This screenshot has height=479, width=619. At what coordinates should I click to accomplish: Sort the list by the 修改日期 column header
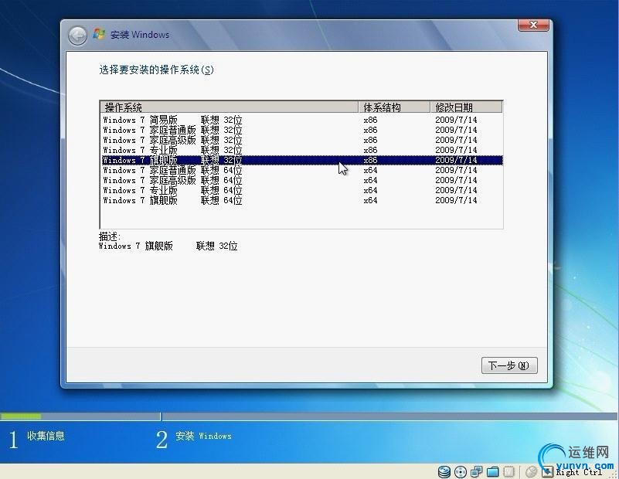click(466, 107)
